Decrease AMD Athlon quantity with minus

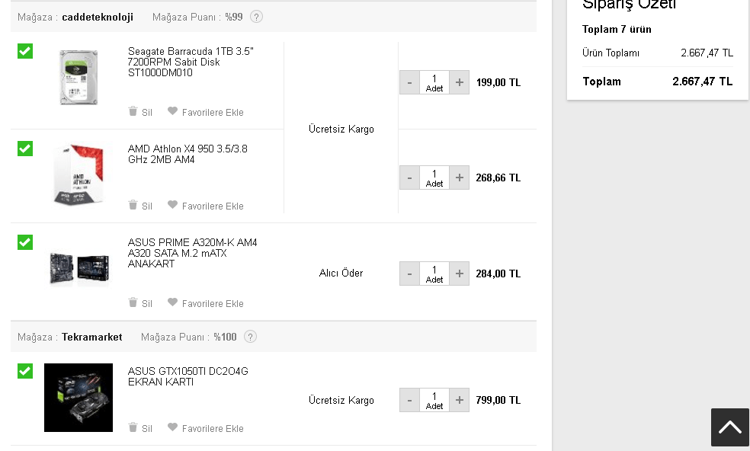pyautogui.click(x=409, y=178)
